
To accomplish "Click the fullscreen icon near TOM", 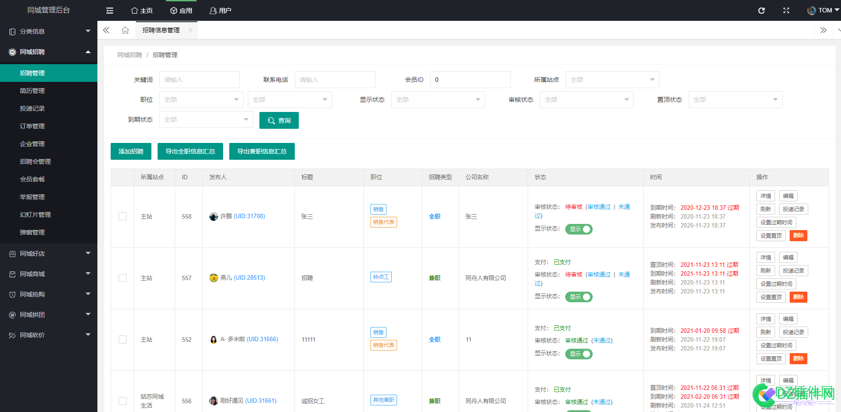I will (786, 10).
